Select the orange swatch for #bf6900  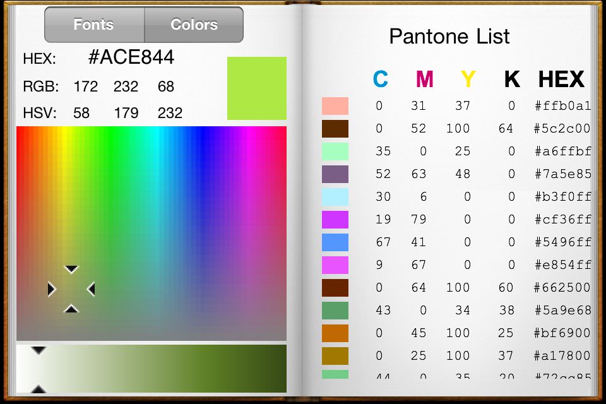coord(335,333)
